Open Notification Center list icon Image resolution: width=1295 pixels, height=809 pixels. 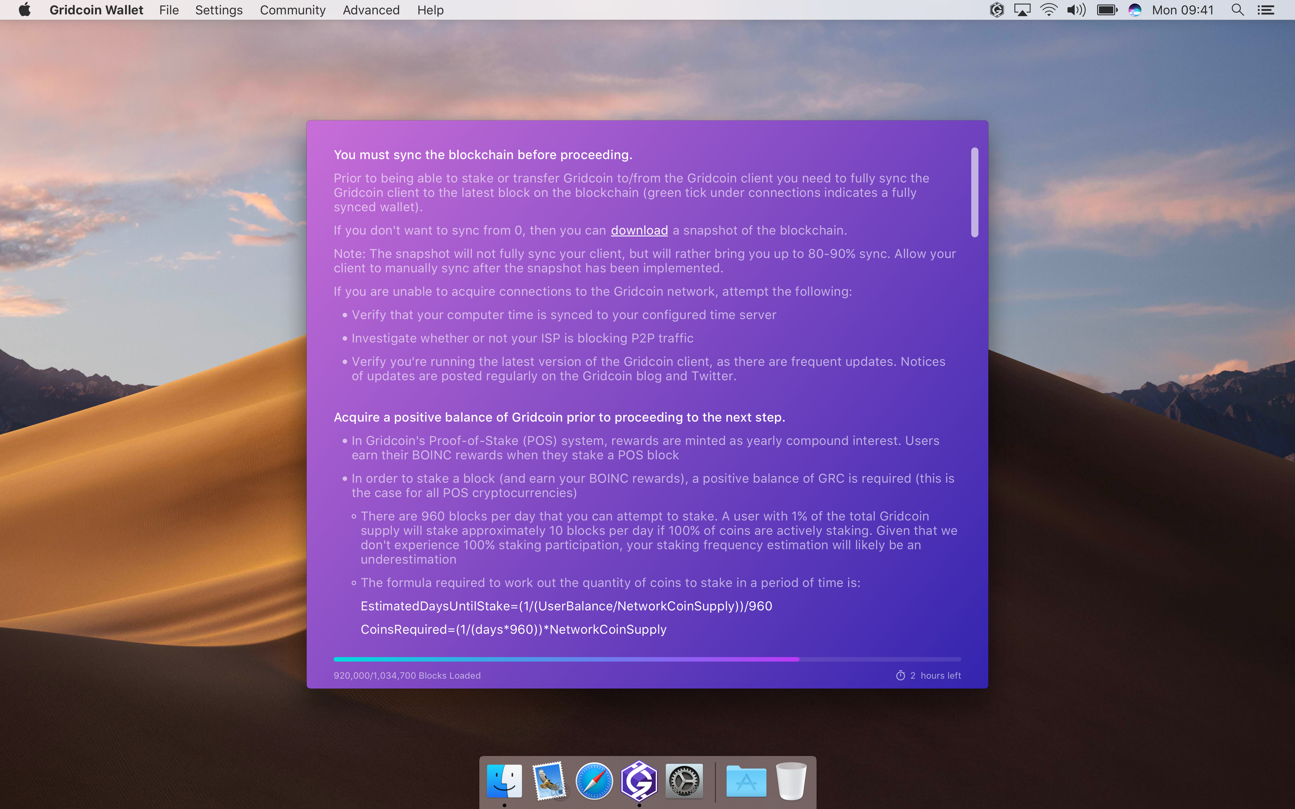1266,10
